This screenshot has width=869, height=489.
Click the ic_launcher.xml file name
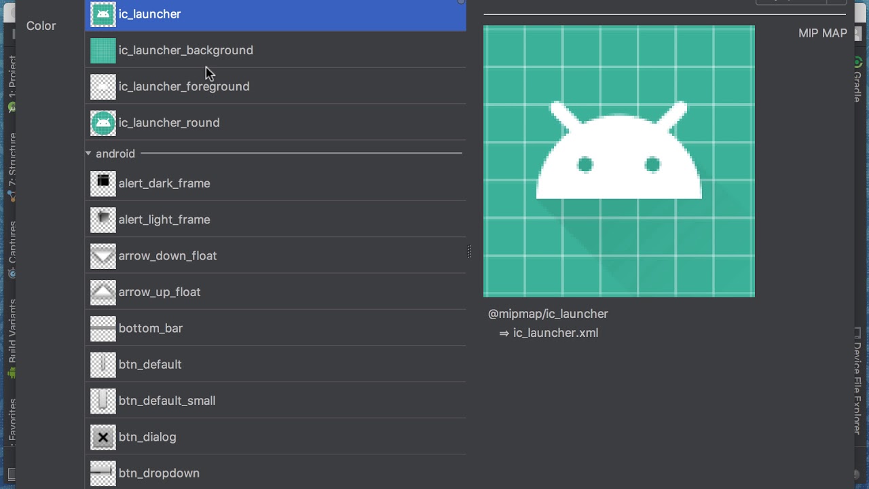tap(555, 333)
